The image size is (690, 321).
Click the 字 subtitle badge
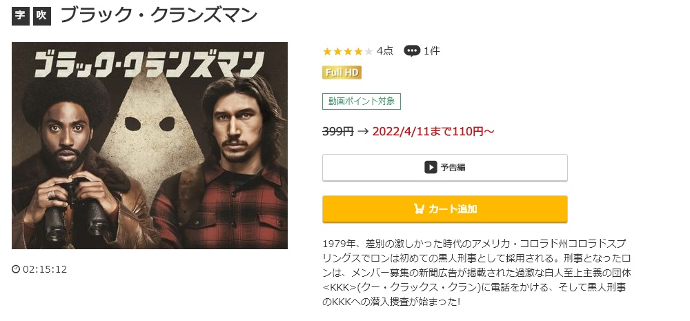[21, 15]
